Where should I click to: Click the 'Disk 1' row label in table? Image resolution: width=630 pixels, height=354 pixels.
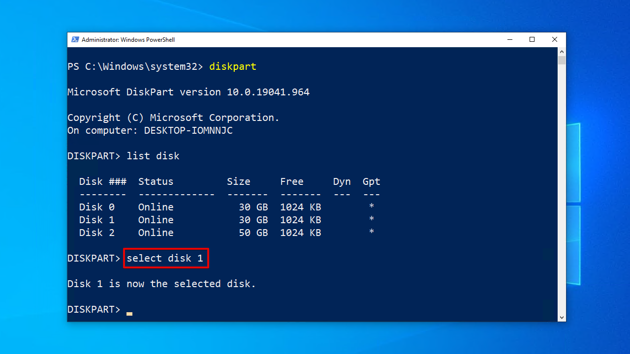tap(97, 220)
